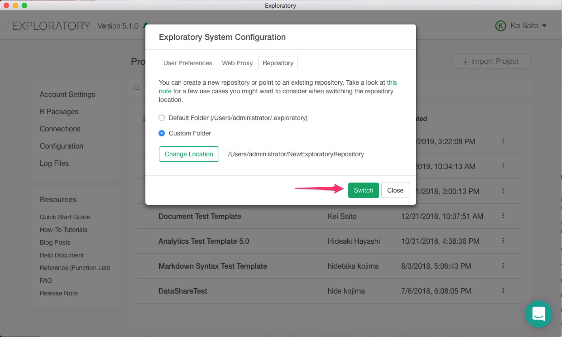
Task: Open Blog Posts resource link
Action: tap(55, 242)
